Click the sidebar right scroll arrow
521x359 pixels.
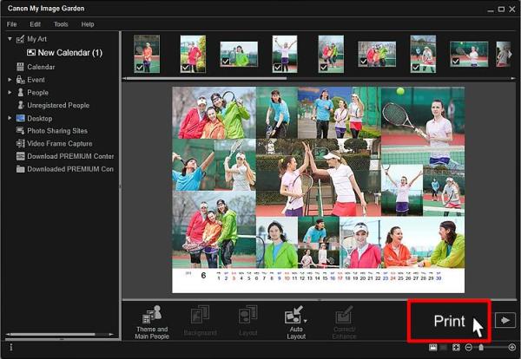(111, 335)
